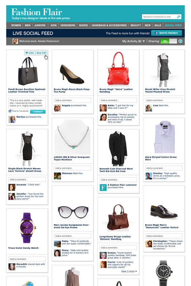Click the Search Fashion Flair field

point(159,17)
